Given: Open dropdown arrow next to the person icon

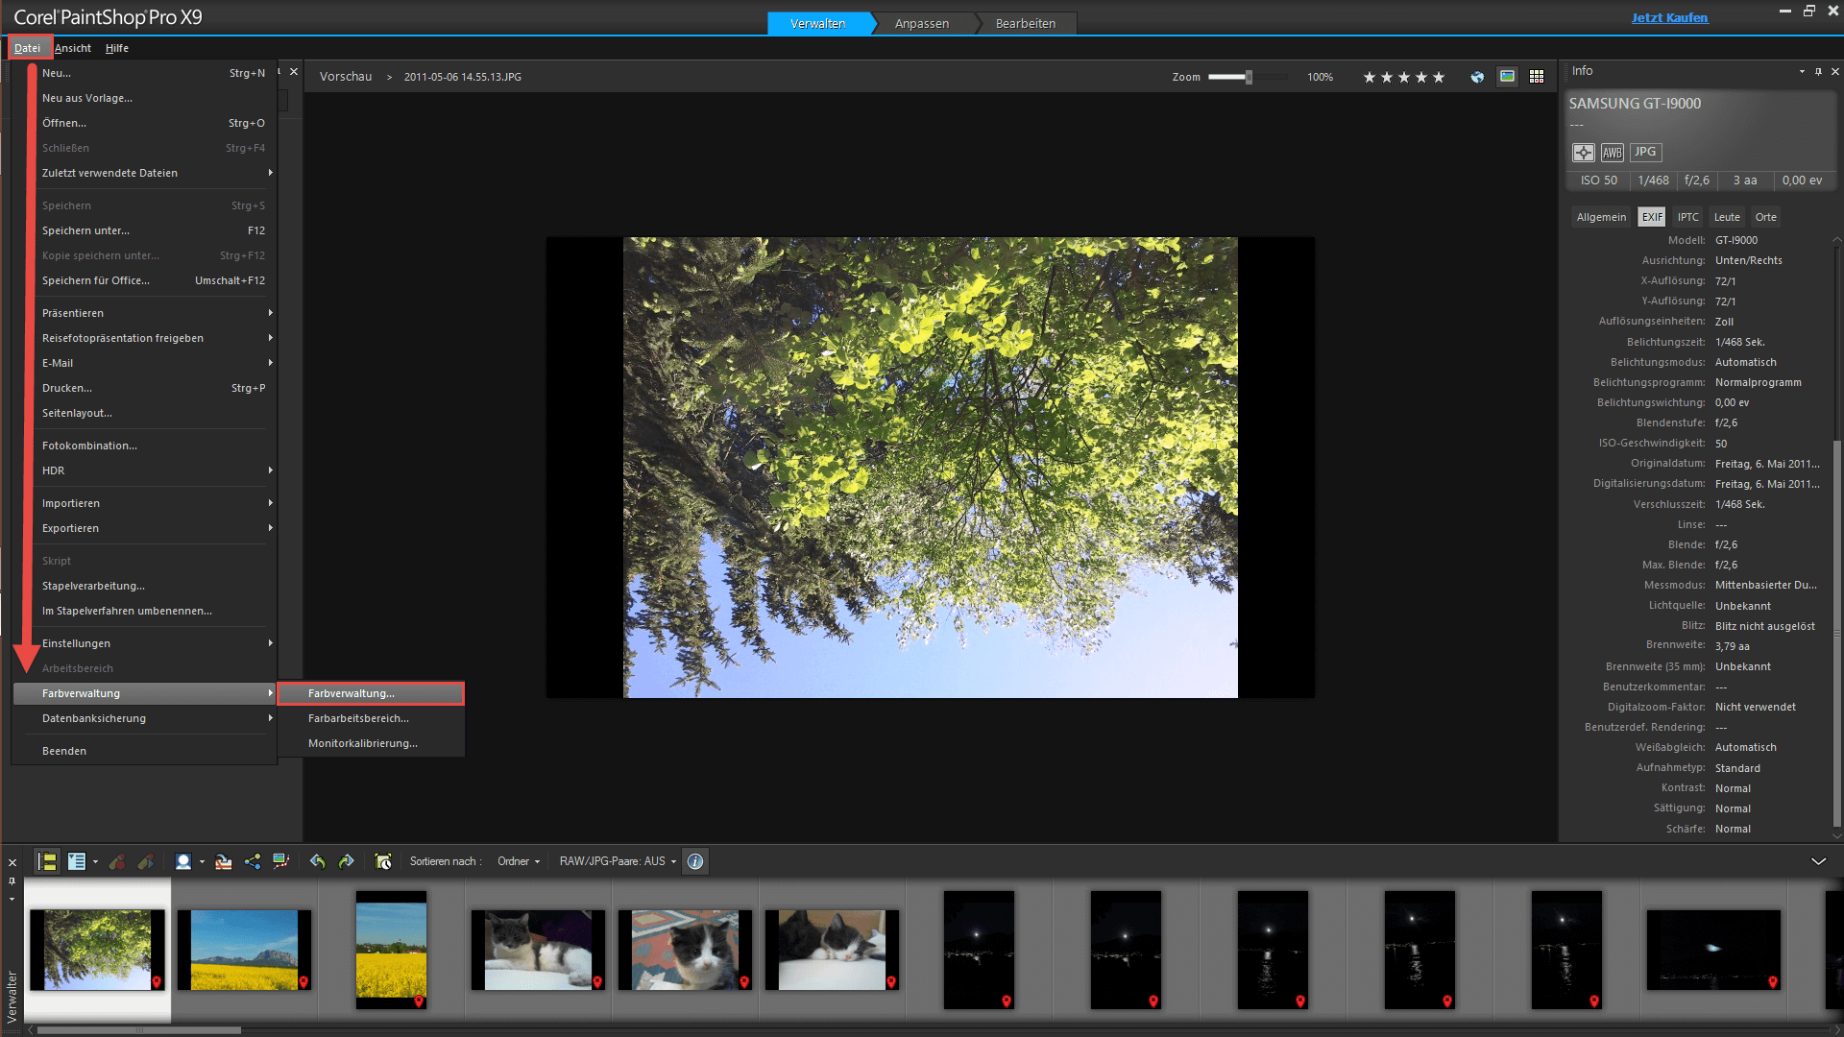Looking at the screenshot, I should click(202, 862).
